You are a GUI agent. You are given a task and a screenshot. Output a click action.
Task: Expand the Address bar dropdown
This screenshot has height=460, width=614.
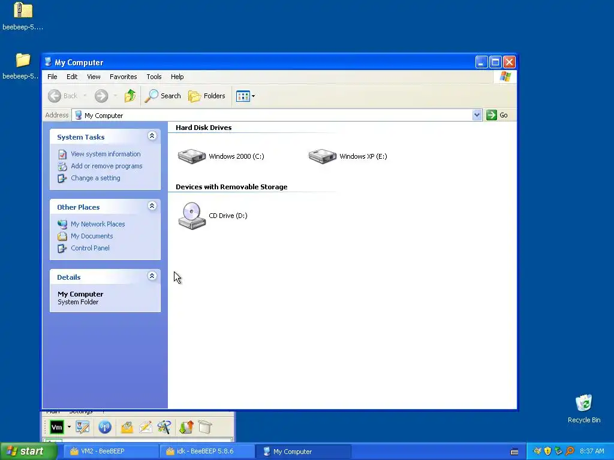tap(477, 115)
